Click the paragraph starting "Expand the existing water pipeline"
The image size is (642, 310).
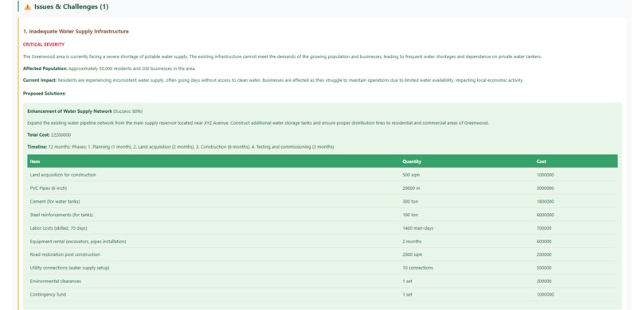258,123
